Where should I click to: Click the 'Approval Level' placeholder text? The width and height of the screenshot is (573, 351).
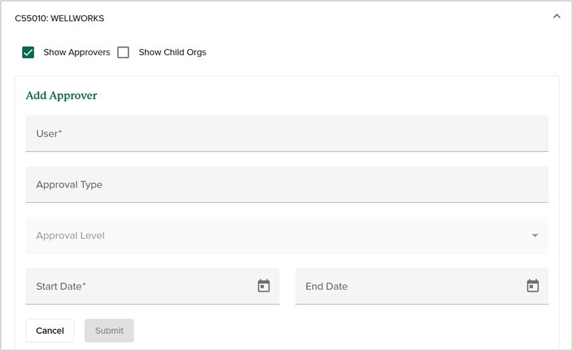click(x=70, y=236)
